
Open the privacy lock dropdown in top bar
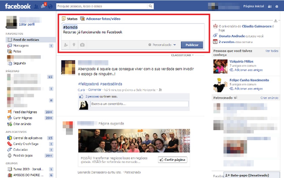click(270, 6)
